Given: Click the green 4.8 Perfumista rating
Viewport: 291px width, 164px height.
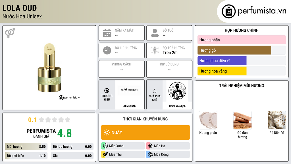Looking at the screenshot, I should point(65,133).
